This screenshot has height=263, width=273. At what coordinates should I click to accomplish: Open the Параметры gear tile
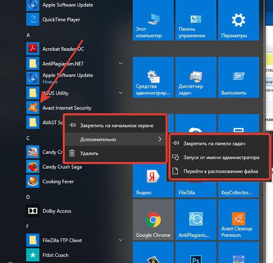coord(238,20)
